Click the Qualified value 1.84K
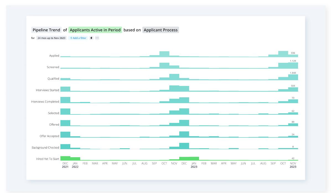 [293, 73]
